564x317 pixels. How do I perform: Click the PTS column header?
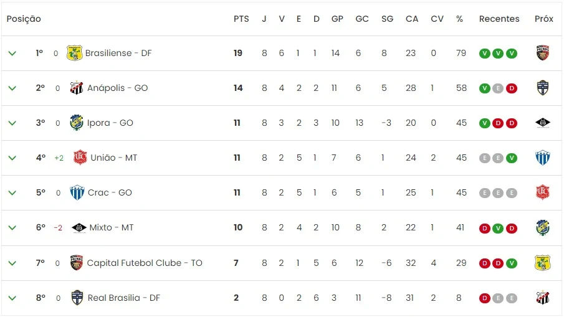click(241, 19)
